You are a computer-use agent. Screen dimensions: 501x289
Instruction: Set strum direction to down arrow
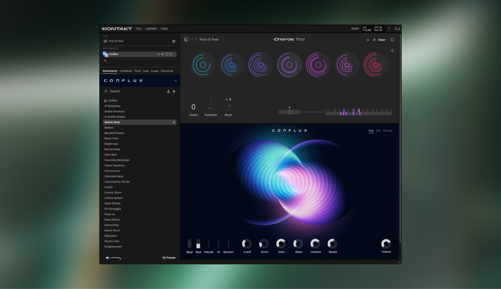[226, 99]
